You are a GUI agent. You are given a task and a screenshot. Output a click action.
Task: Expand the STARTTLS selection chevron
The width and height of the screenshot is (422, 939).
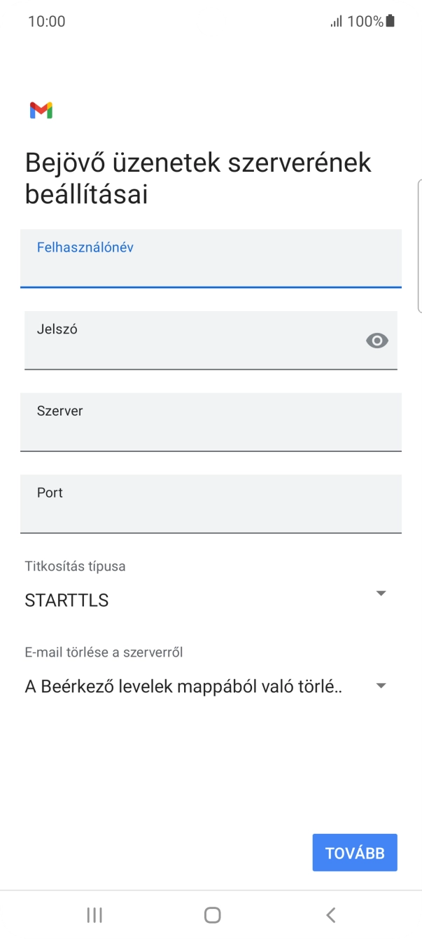pos(381,593)
